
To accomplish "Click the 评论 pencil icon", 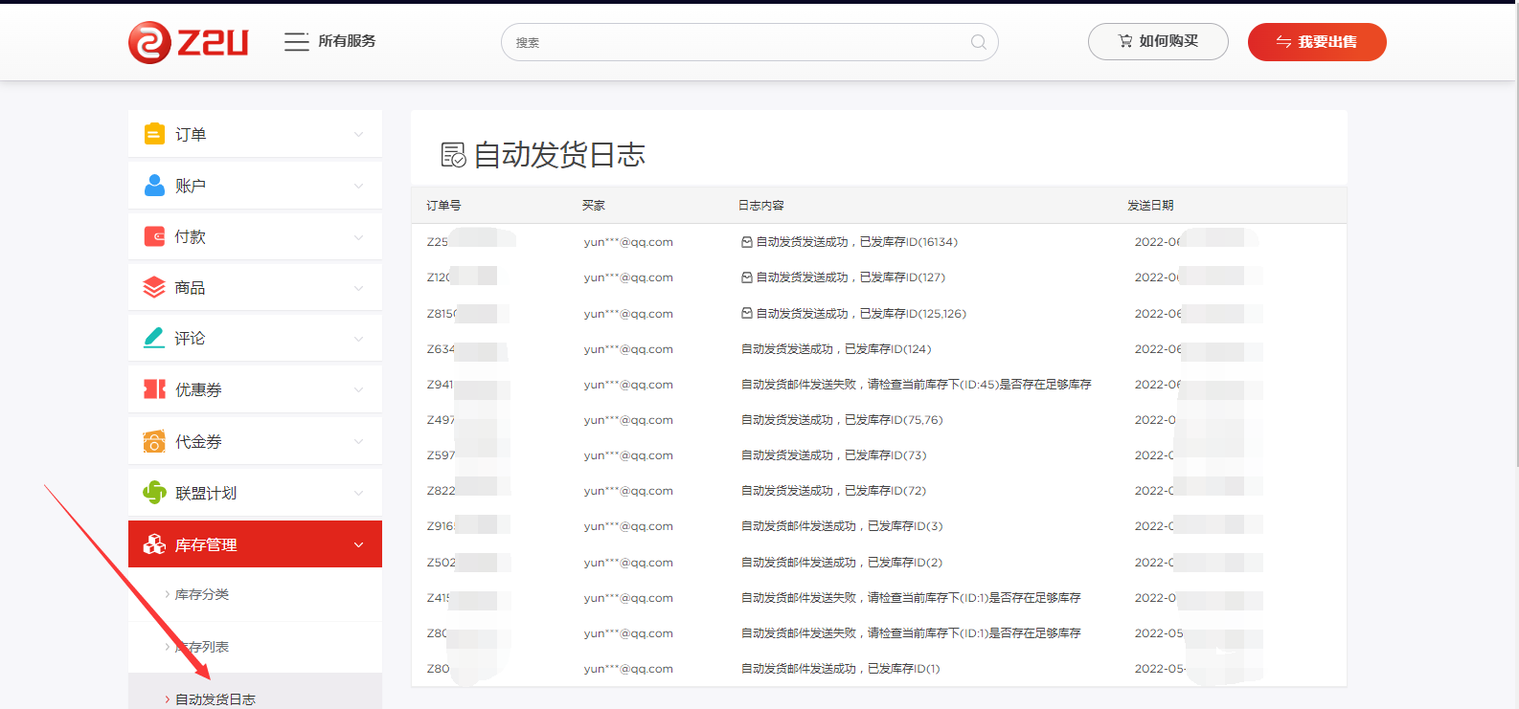I will pos(154,338).
